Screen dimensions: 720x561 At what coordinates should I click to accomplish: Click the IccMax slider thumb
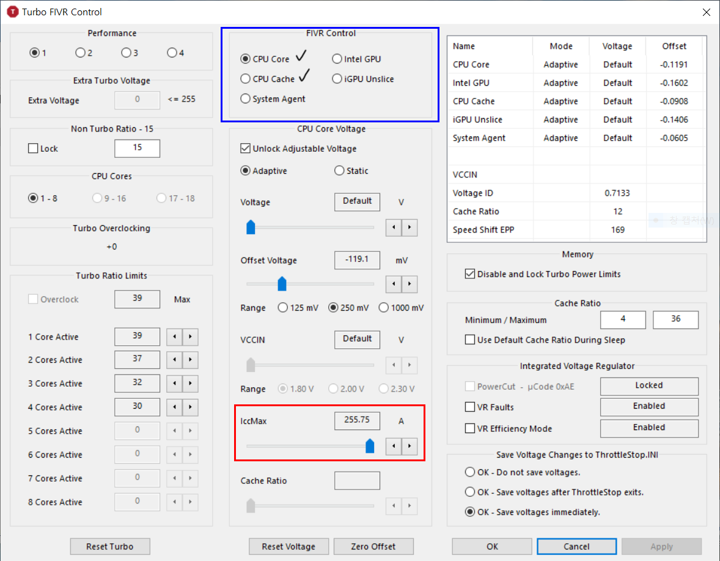point(370,445)
